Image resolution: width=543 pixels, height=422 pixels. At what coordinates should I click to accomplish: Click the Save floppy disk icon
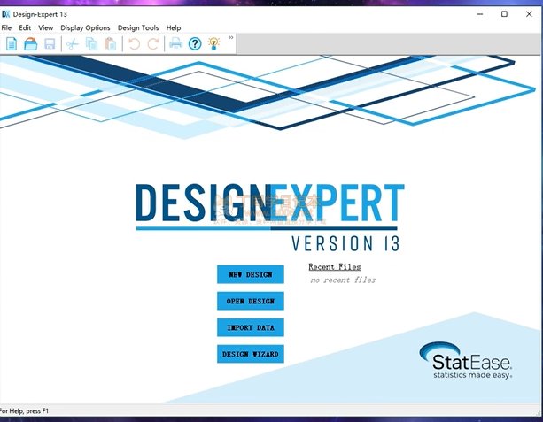point(50,43)
